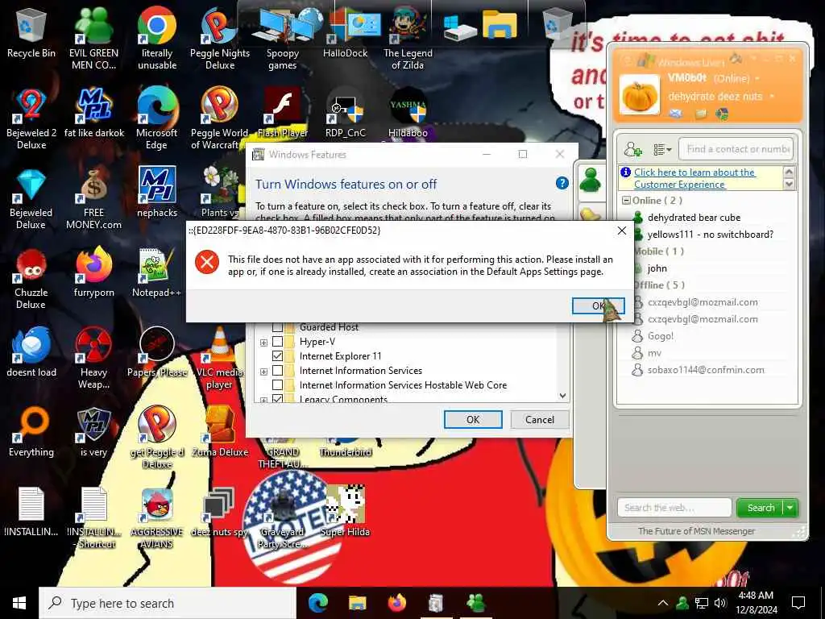This screenshot has width=825, height=619.
Task: Click green Search button in Messenger
Action: click(761, 508)
